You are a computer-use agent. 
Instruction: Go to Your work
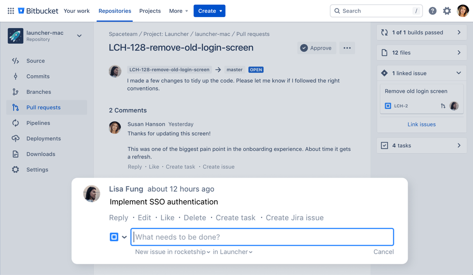[x=77, y=11]
